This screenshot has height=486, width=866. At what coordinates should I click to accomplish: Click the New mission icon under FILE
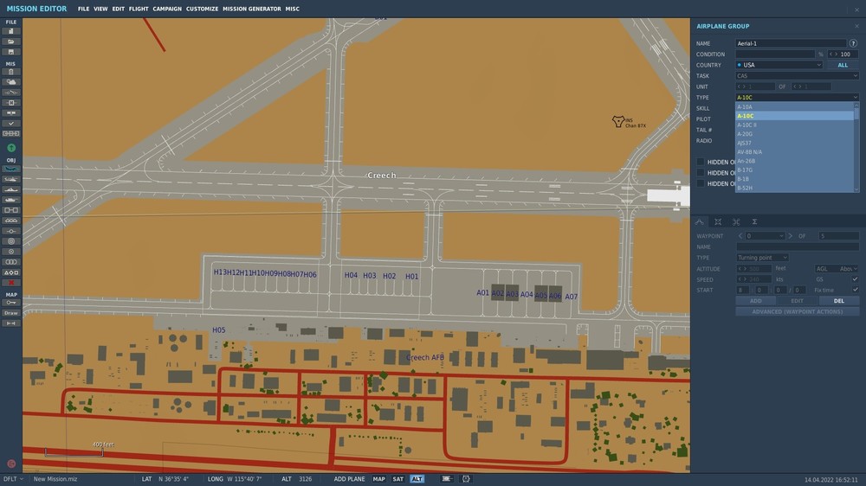coord(11,31)
